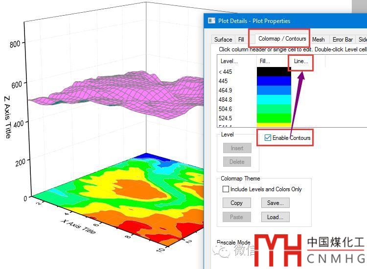The height and width of the screenshot is (269, 367).
Task: Click the Line... column header
Action: point(301,62)
